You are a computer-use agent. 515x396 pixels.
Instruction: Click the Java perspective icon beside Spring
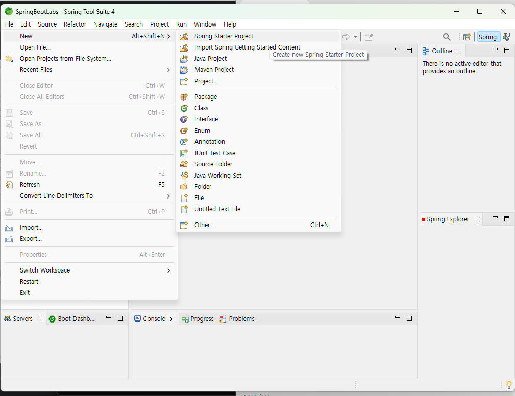point(506,37)
